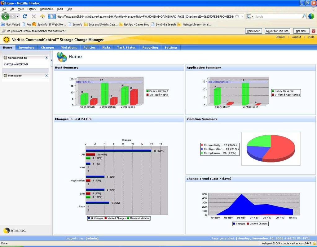Collapse the Messages panel
Image resolution: width=317 pixels, height=247 pixels.
coord(46,76)
